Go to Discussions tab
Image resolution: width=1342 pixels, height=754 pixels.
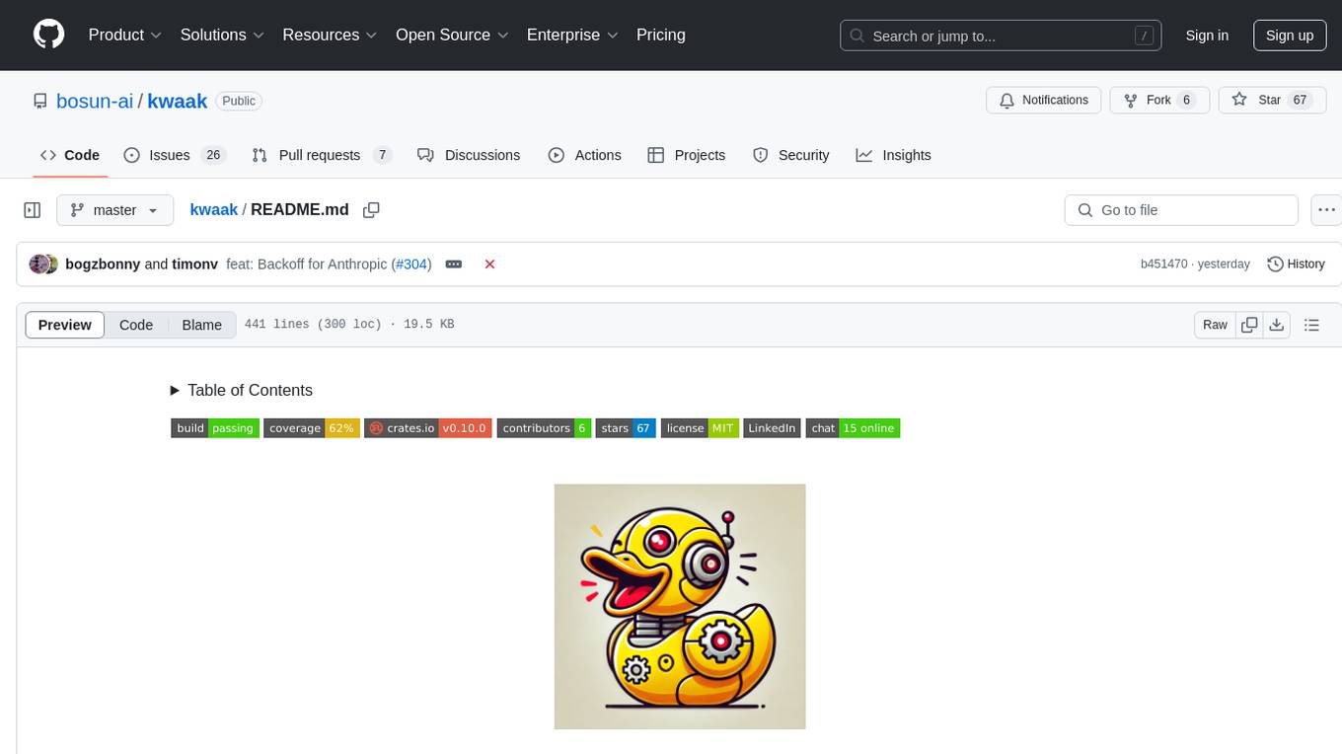469,155
